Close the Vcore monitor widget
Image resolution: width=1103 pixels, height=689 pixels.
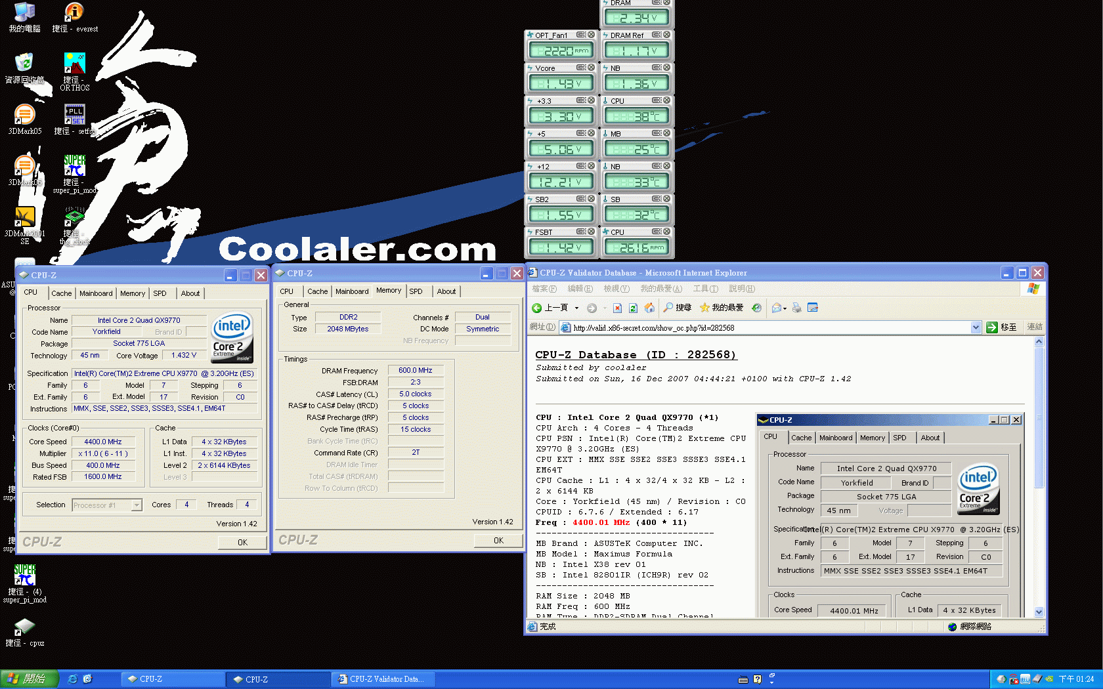pyautogui.click(x=591, y=68)
